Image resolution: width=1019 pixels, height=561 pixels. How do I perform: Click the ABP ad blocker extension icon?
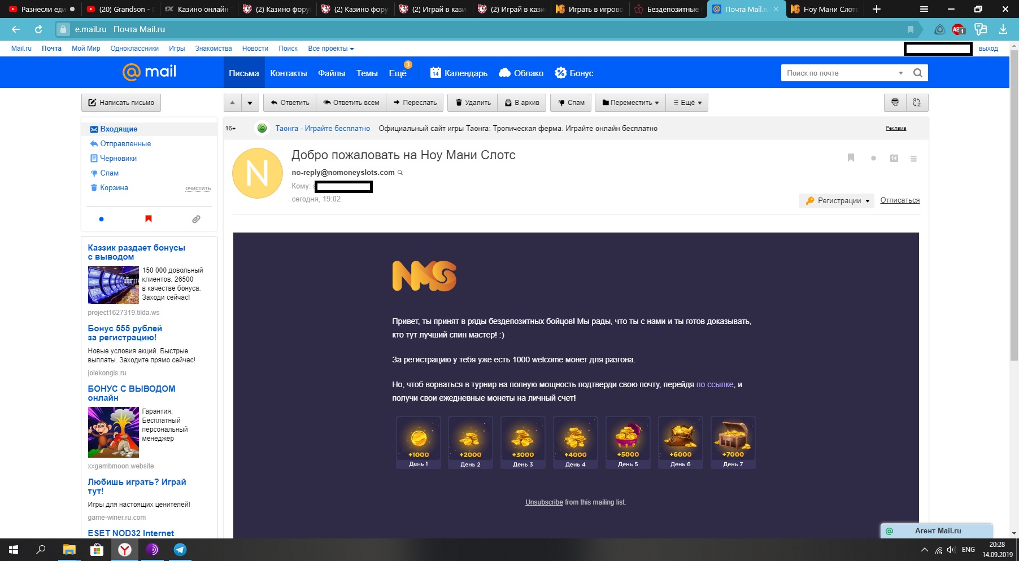(959, 29)
